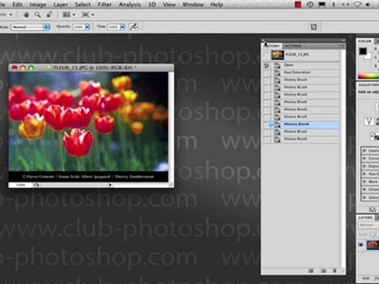Viewport: 379px width, 284px height.
Task: Select the Hand tool in application bar
Action: (x=26, y=15)
